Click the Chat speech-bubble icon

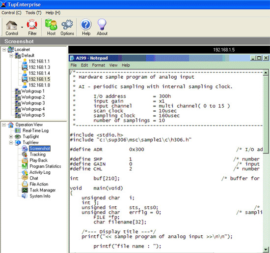25,178
